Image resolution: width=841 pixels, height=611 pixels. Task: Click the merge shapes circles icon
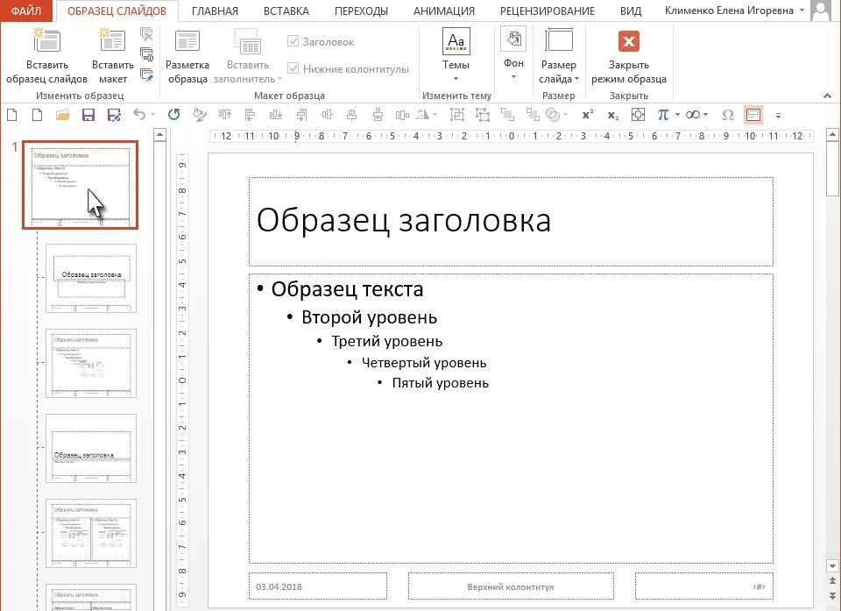coord(553,114)
